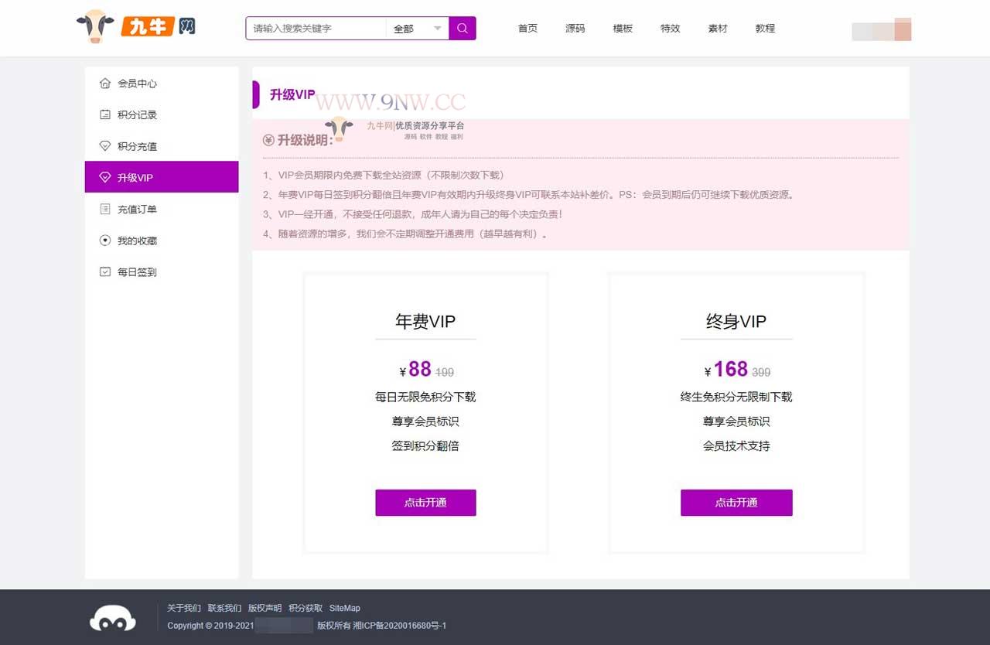Click the magnifier search button
Screen dimensions: 990x645
click(x=463, y=29)
